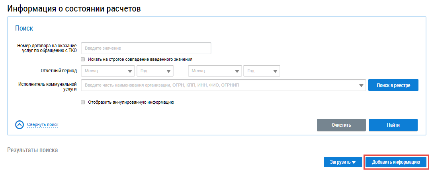
Task: Click the 'Отчетный период' field label
Action: pyautogui.click(x=58, y=71)
